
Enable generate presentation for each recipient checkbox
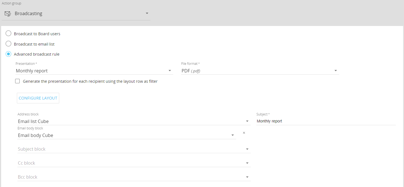(x=17, y=81)
